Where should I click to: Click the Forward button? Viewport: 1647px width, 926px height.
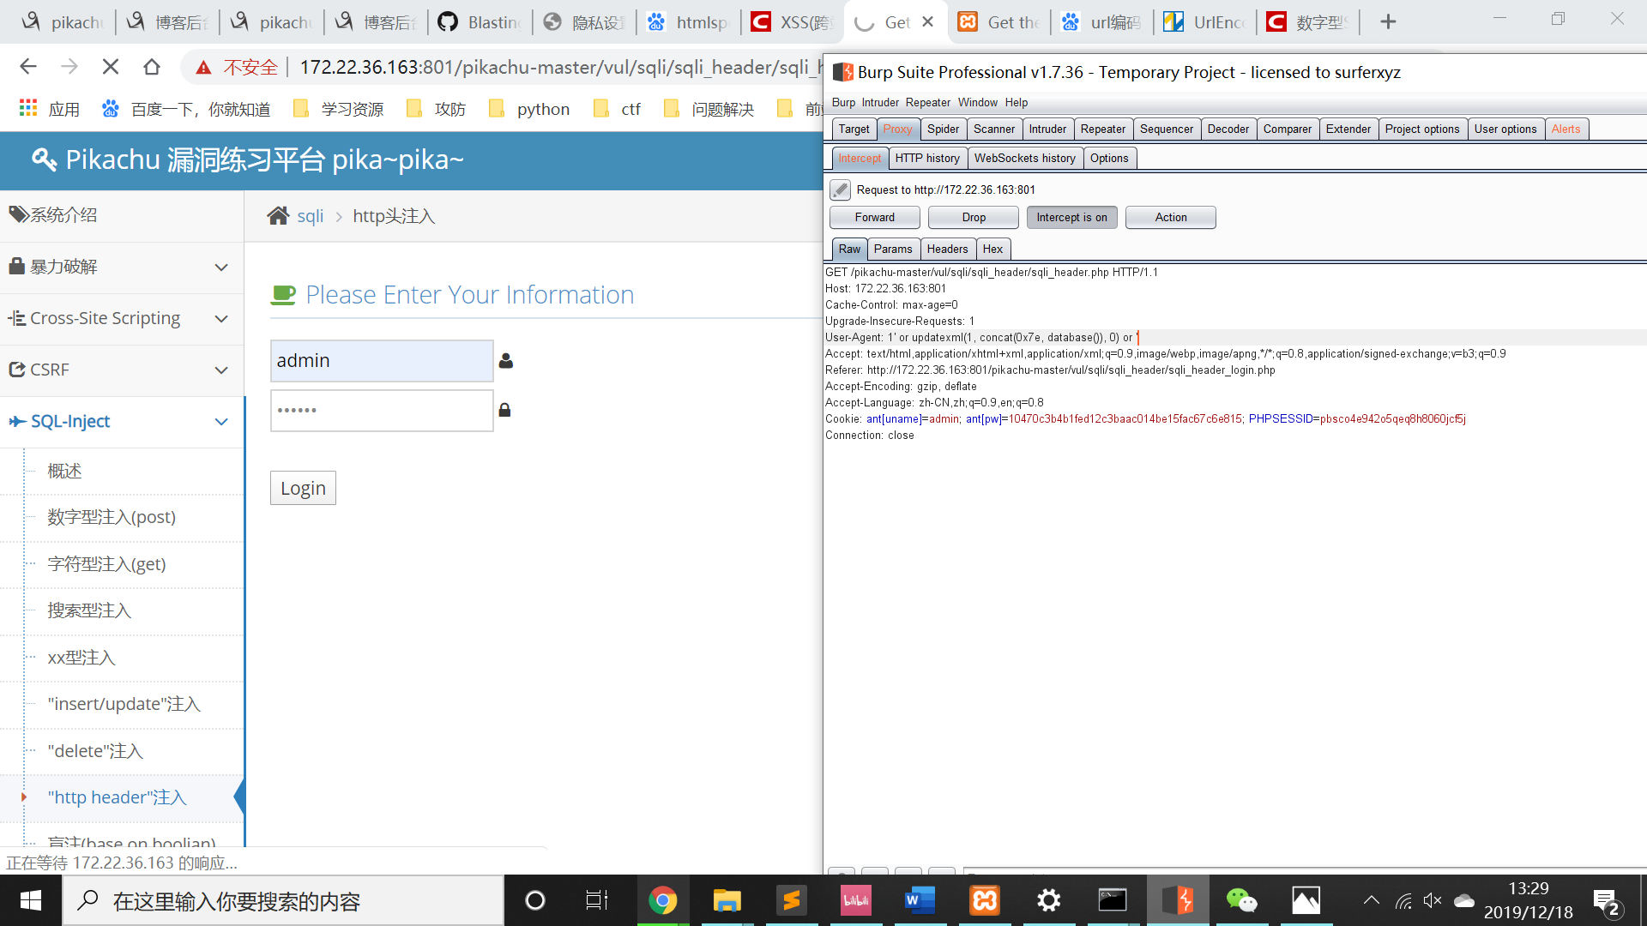click(x=874, y=218)
